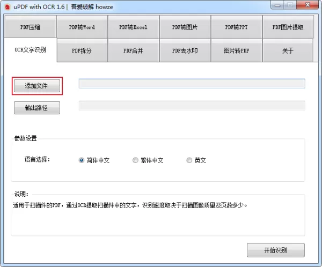Click the 参数设置 group title

coord(25,138)
